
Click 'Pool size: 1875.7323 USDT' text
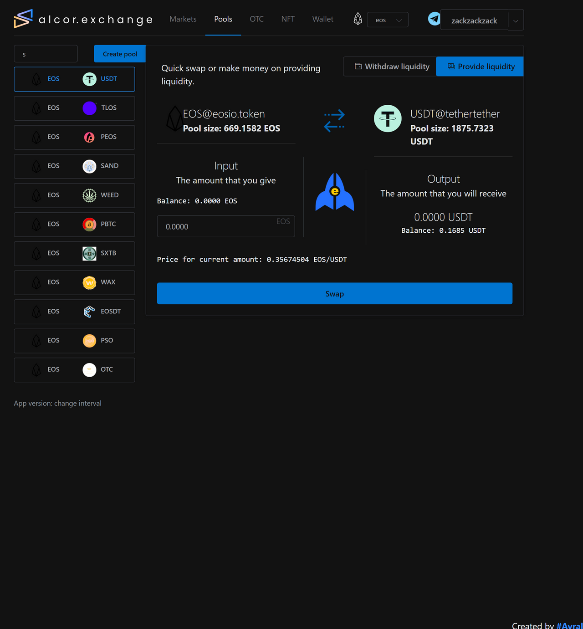pyautogui.click(x=452, y=135)
